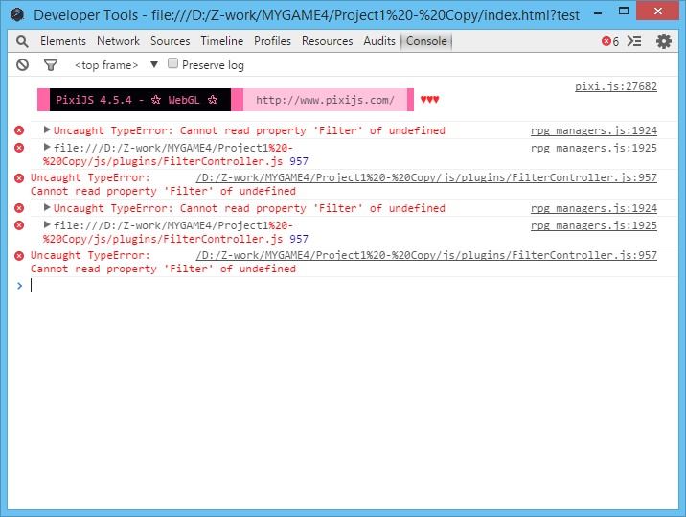Focus the console input prompt line
The image size is (686, 517).
pyautogui.click(x=346, y=286)
